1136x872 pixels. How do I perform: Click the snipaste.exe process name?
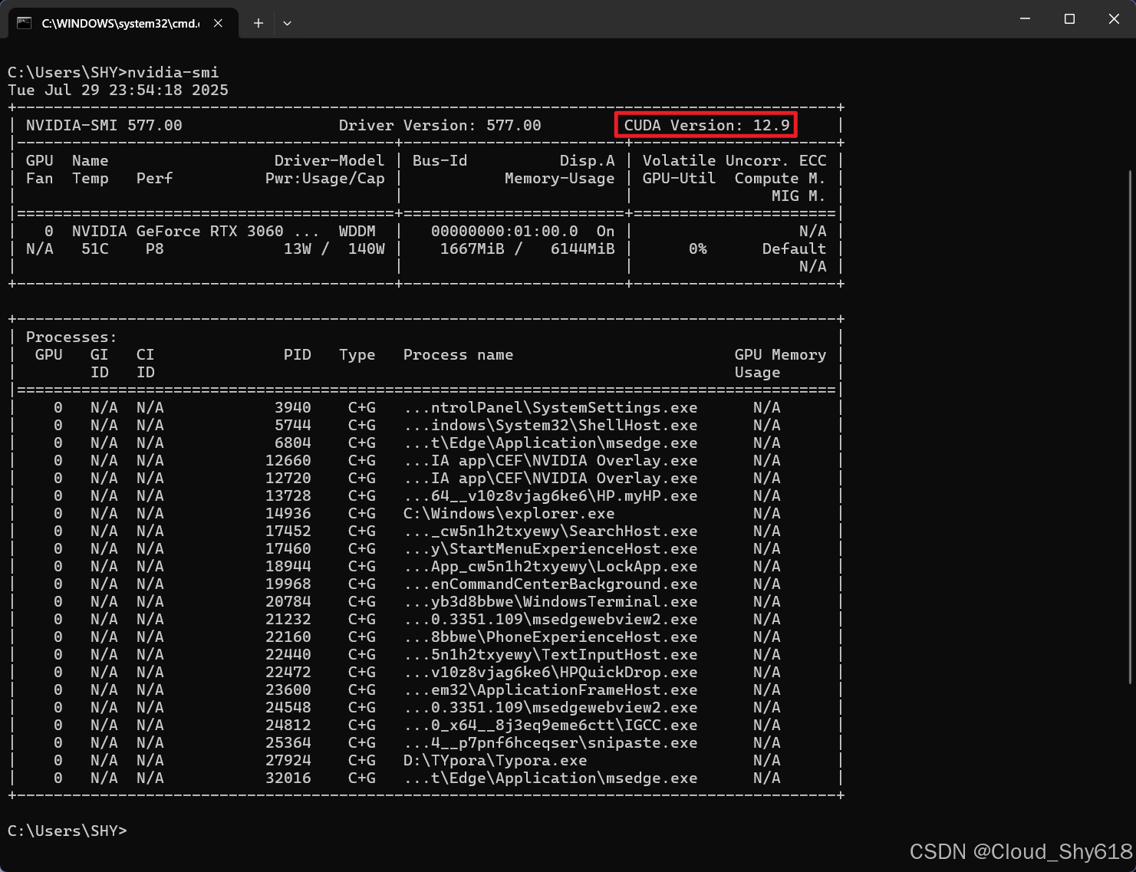click(x=551, y=742)
